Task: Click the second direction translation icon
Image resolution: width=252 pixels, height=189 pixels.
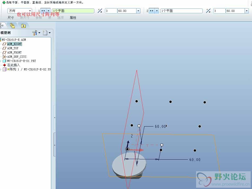Action: coord(152,11)
